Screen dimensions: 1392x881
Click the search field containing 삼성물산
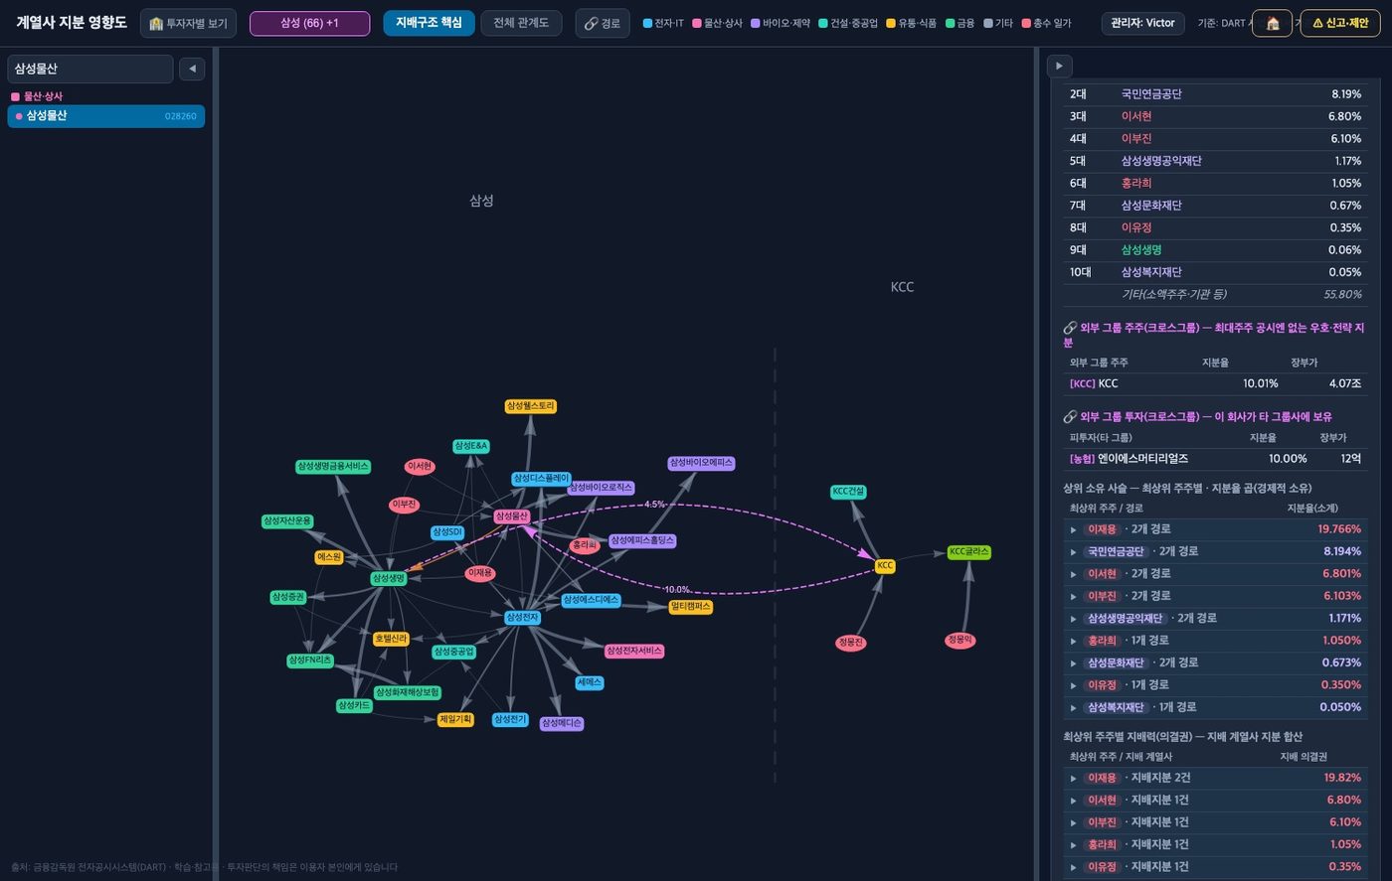[90, 69]
